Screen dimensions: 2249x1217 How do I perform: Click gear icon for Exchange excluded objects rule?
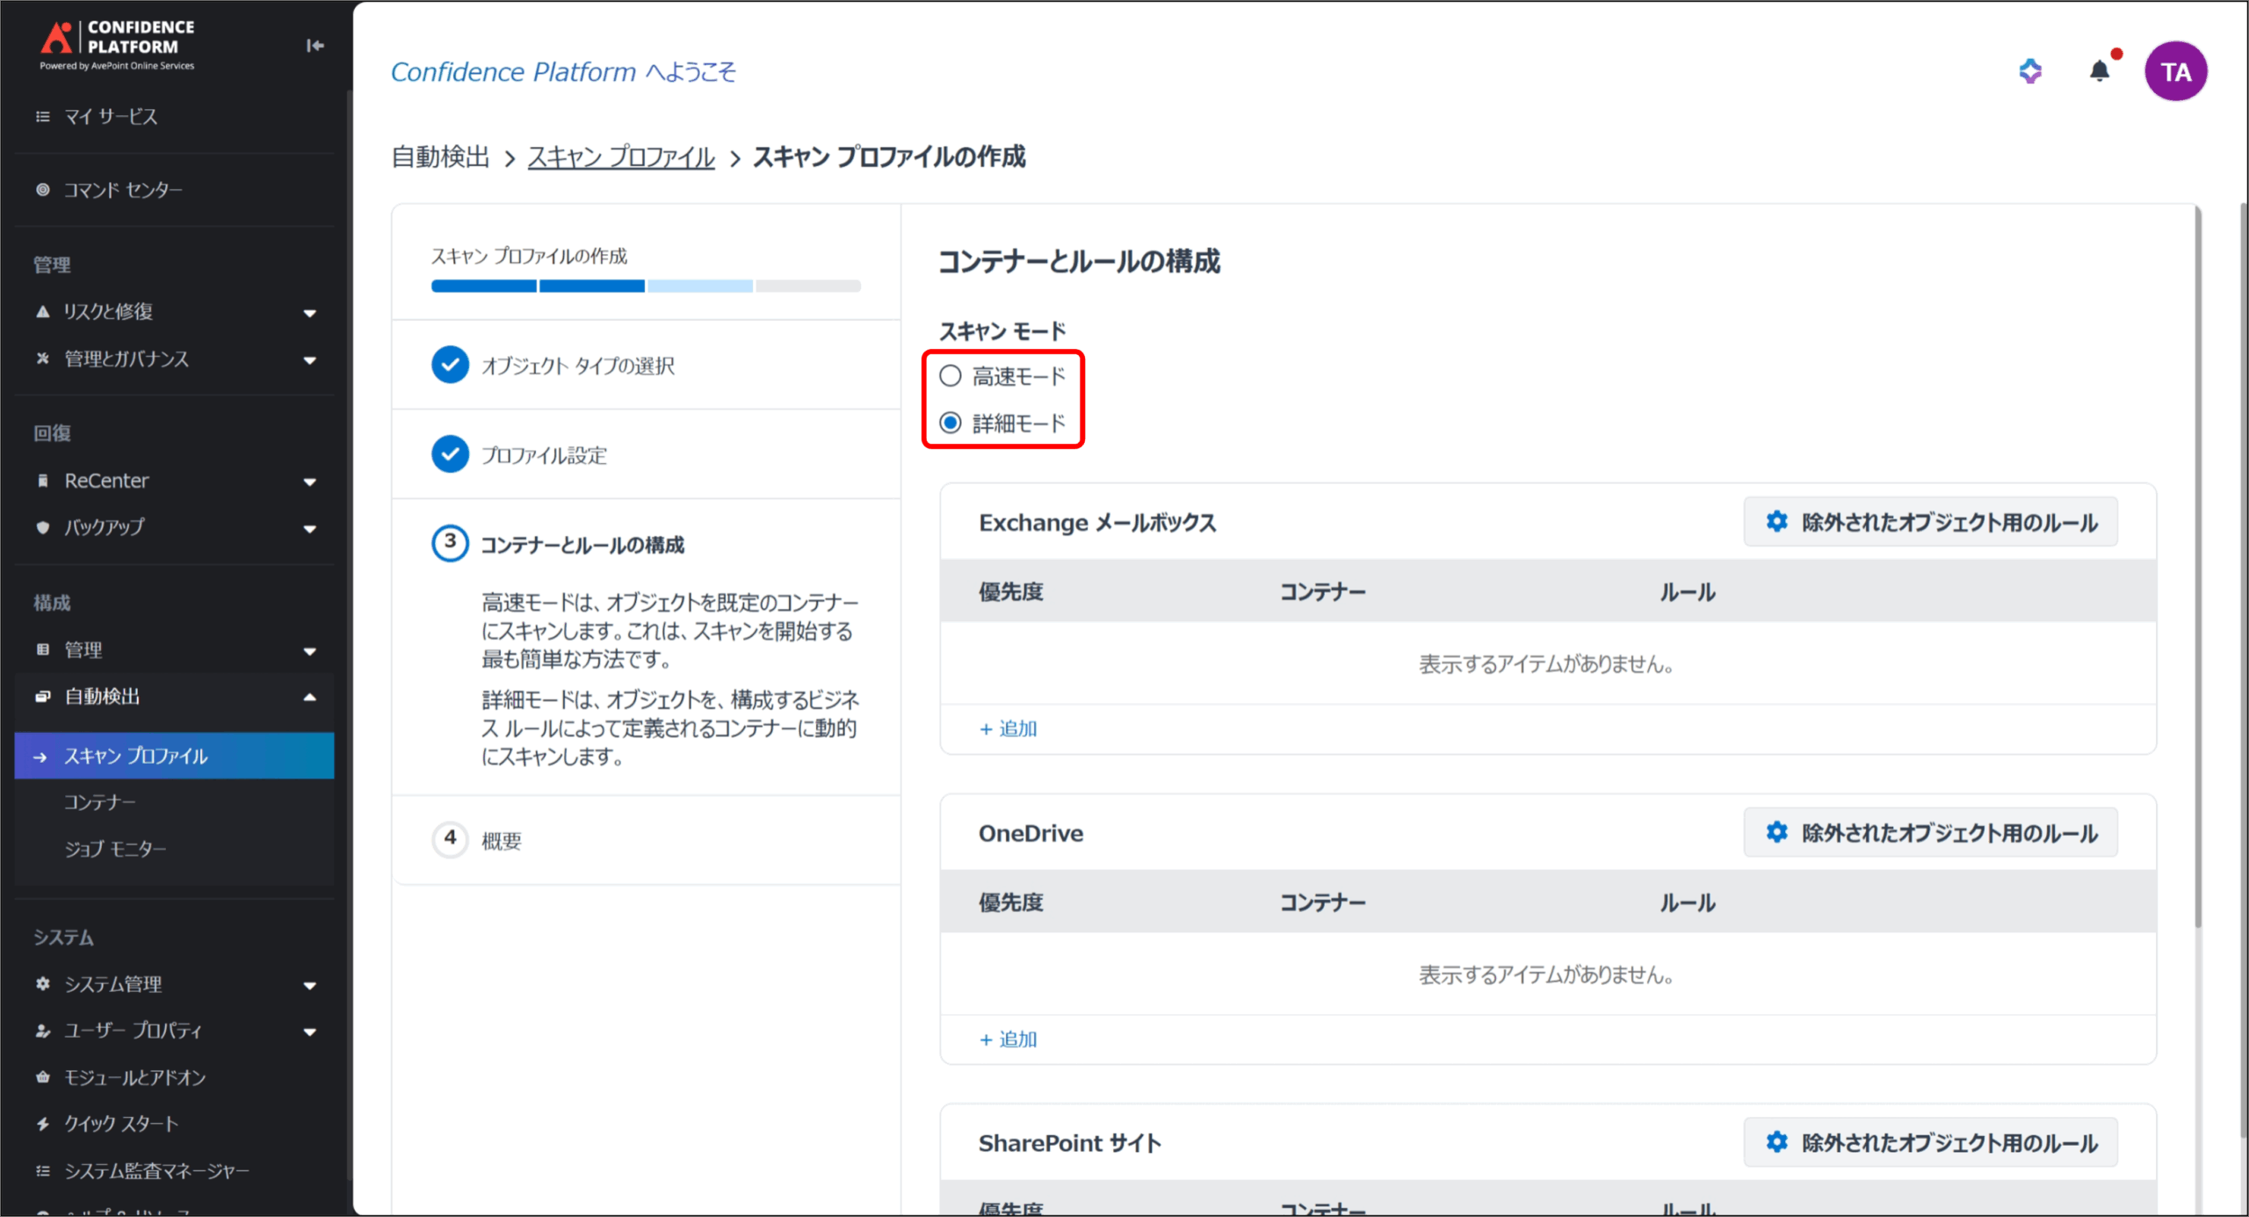point(1776,522)
